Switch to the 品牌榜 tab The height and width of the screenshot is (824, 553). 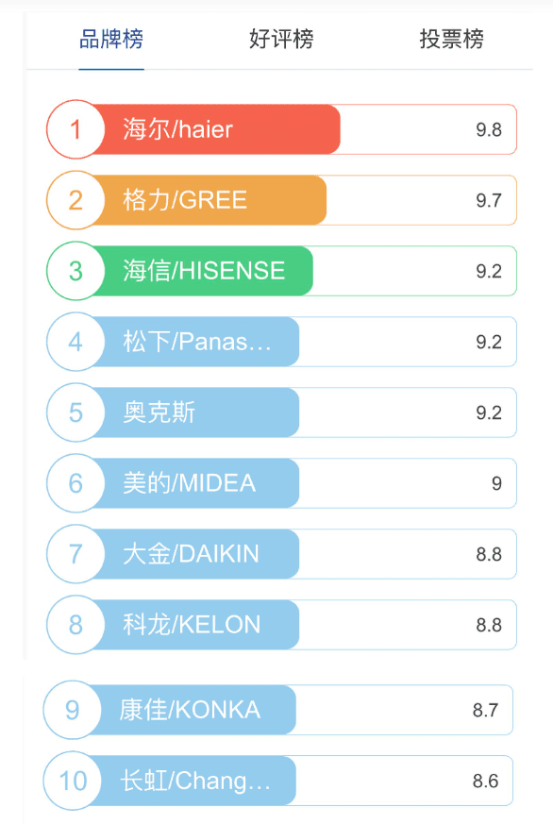pos(110,40)
